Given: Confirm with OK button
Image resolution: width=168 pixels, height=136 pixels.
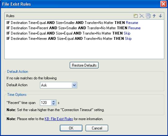Looking at the screenshot, I should click(71, 128).
